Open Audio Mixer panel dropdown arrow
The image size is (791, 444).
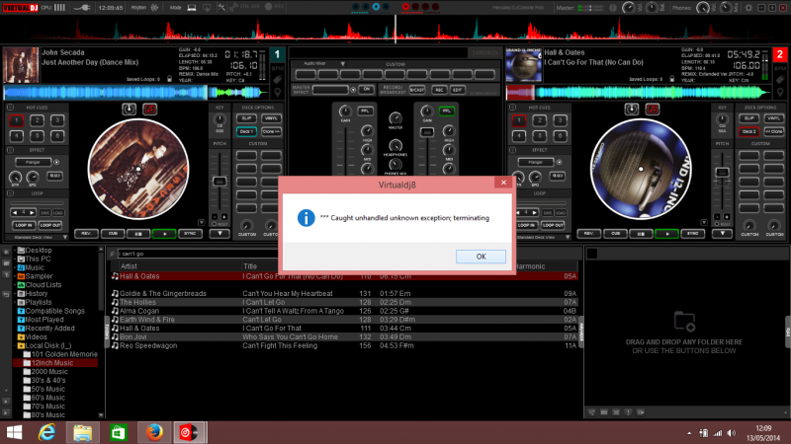[342, 64]
